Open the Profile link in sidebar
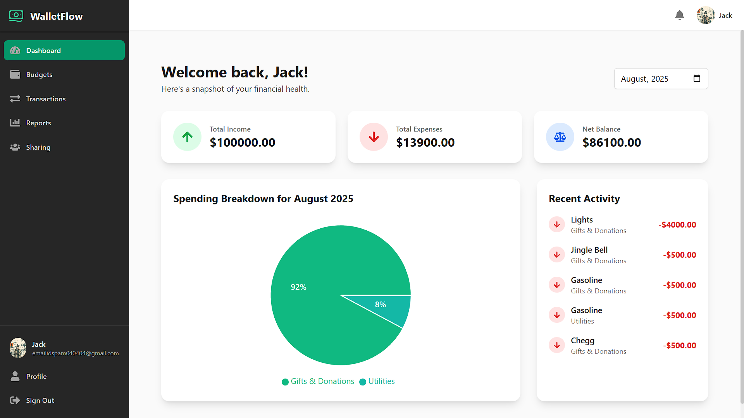Image resolution: width=744 pixels, height=418 pixels. coord(64,376)
